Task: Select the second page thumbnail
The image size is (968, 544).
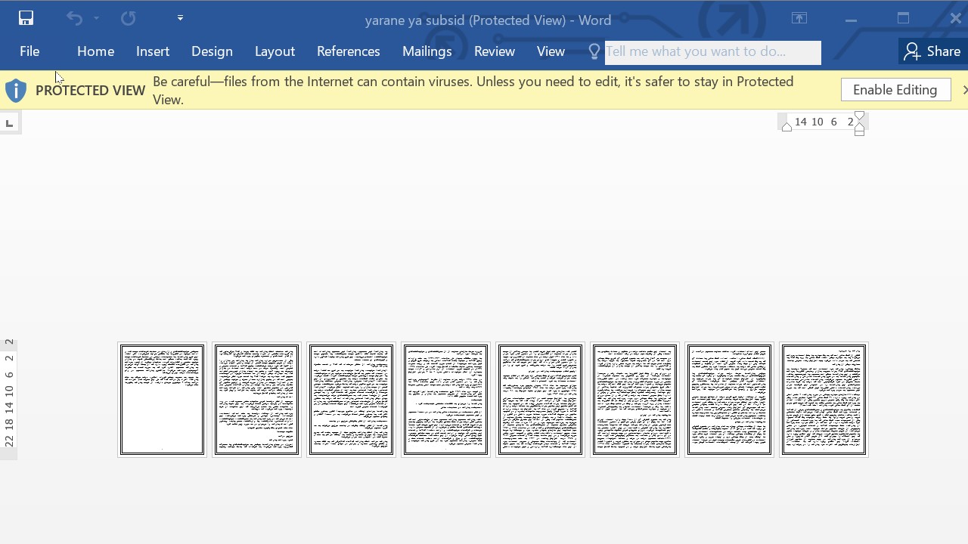Action: tap(256, 400)
